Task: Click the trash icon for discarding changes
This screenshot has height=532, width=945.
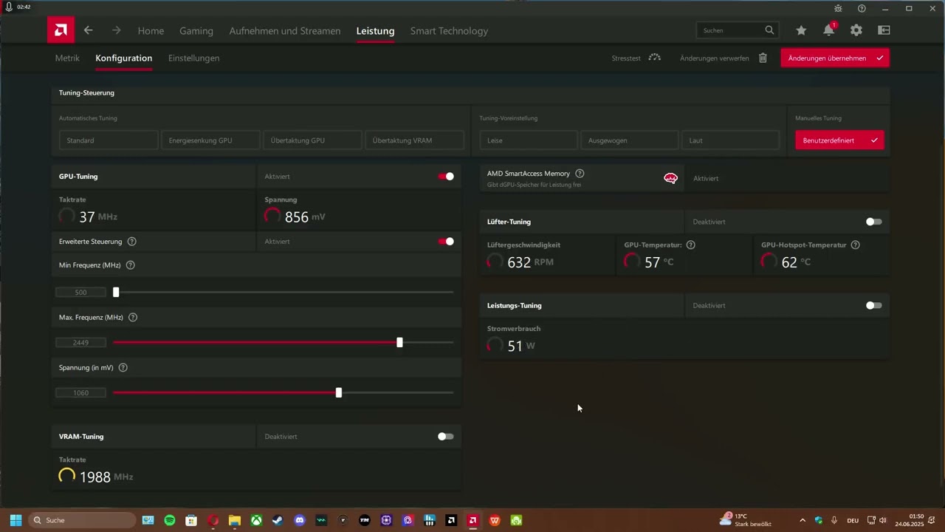Action: tap(763, 58)
